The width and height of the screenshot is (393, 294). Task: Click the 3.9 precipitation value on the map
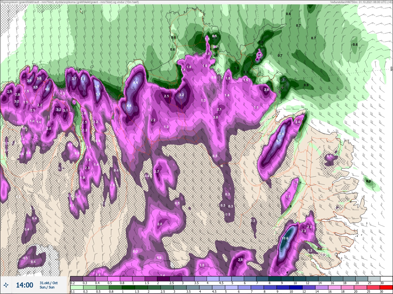[29, 80]
